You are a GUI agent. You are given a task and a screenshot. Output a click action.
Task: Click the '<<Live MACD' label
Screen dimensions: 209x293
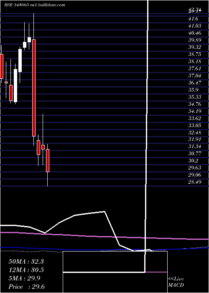click(x=176, y=282)
